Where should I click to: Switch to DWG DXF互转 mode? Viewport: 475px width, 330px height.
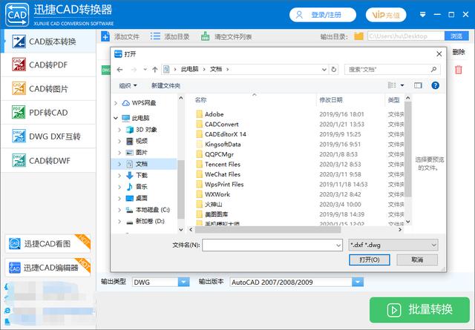[x=48, y=136]
